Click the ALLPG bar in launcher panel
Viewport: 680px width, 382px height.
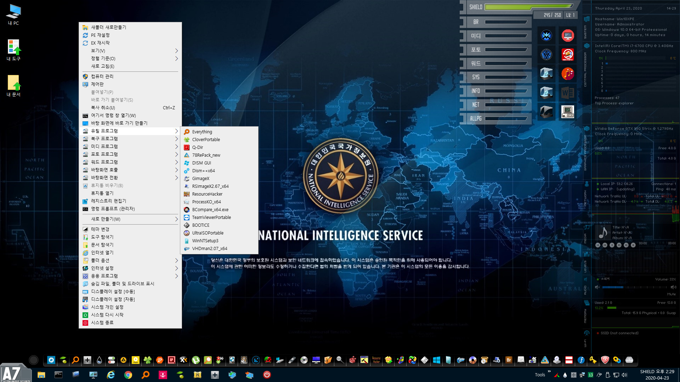tap(506, 118)
